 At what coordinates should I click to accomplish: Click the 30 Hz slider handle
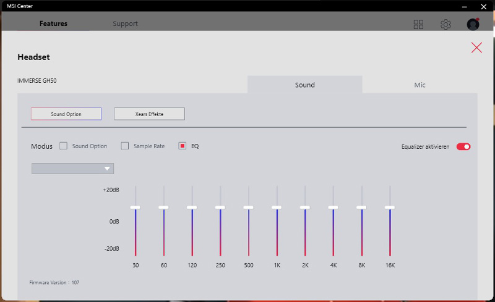[136, 208]
